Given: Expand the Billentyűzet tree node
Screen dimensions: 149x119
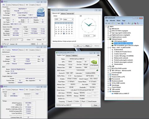Looking at the screenshot, I should coord(108,29).
